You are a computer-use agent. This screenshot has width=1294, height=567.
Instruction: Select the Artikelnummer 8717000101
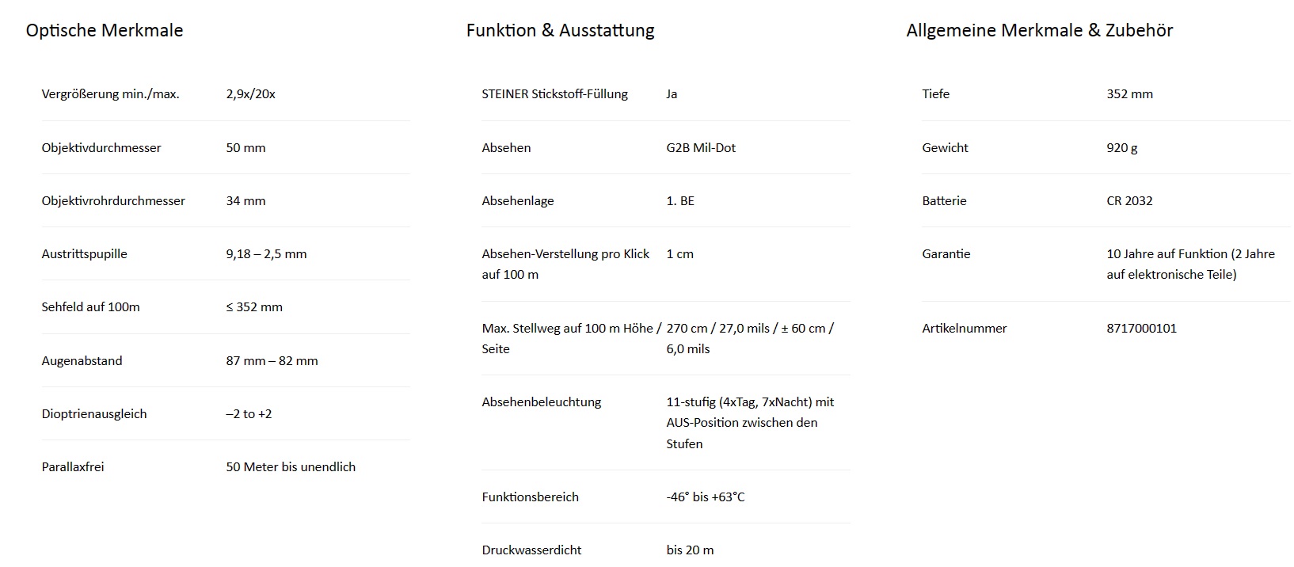(x=1141, y=329)
